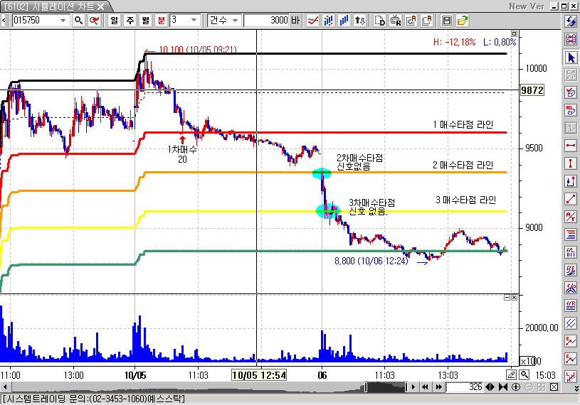Image resolution: width=580 pixels, height=405 pixels.
Task: Select the diagonal trend line drawing tool
Action: point(571,199)
